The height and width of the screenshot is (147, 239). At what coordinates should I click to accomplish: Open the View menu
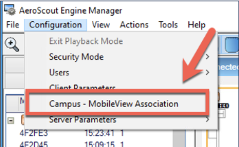click(101, 25)
